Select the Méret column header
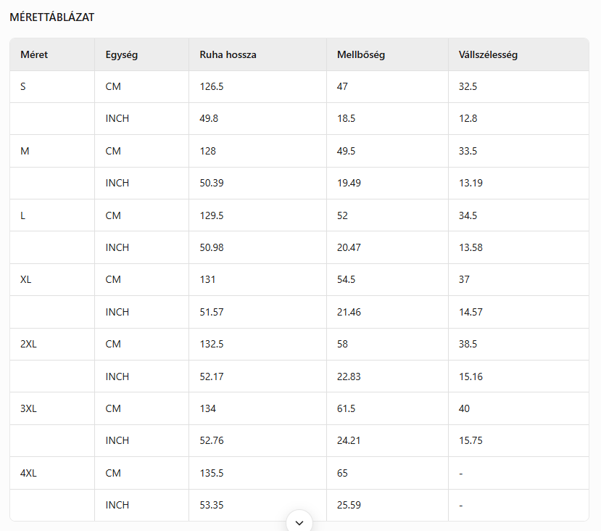 (x=34, y=54)
